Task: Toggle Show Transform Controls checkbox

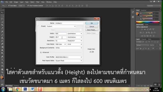Action: pos(28,5)
